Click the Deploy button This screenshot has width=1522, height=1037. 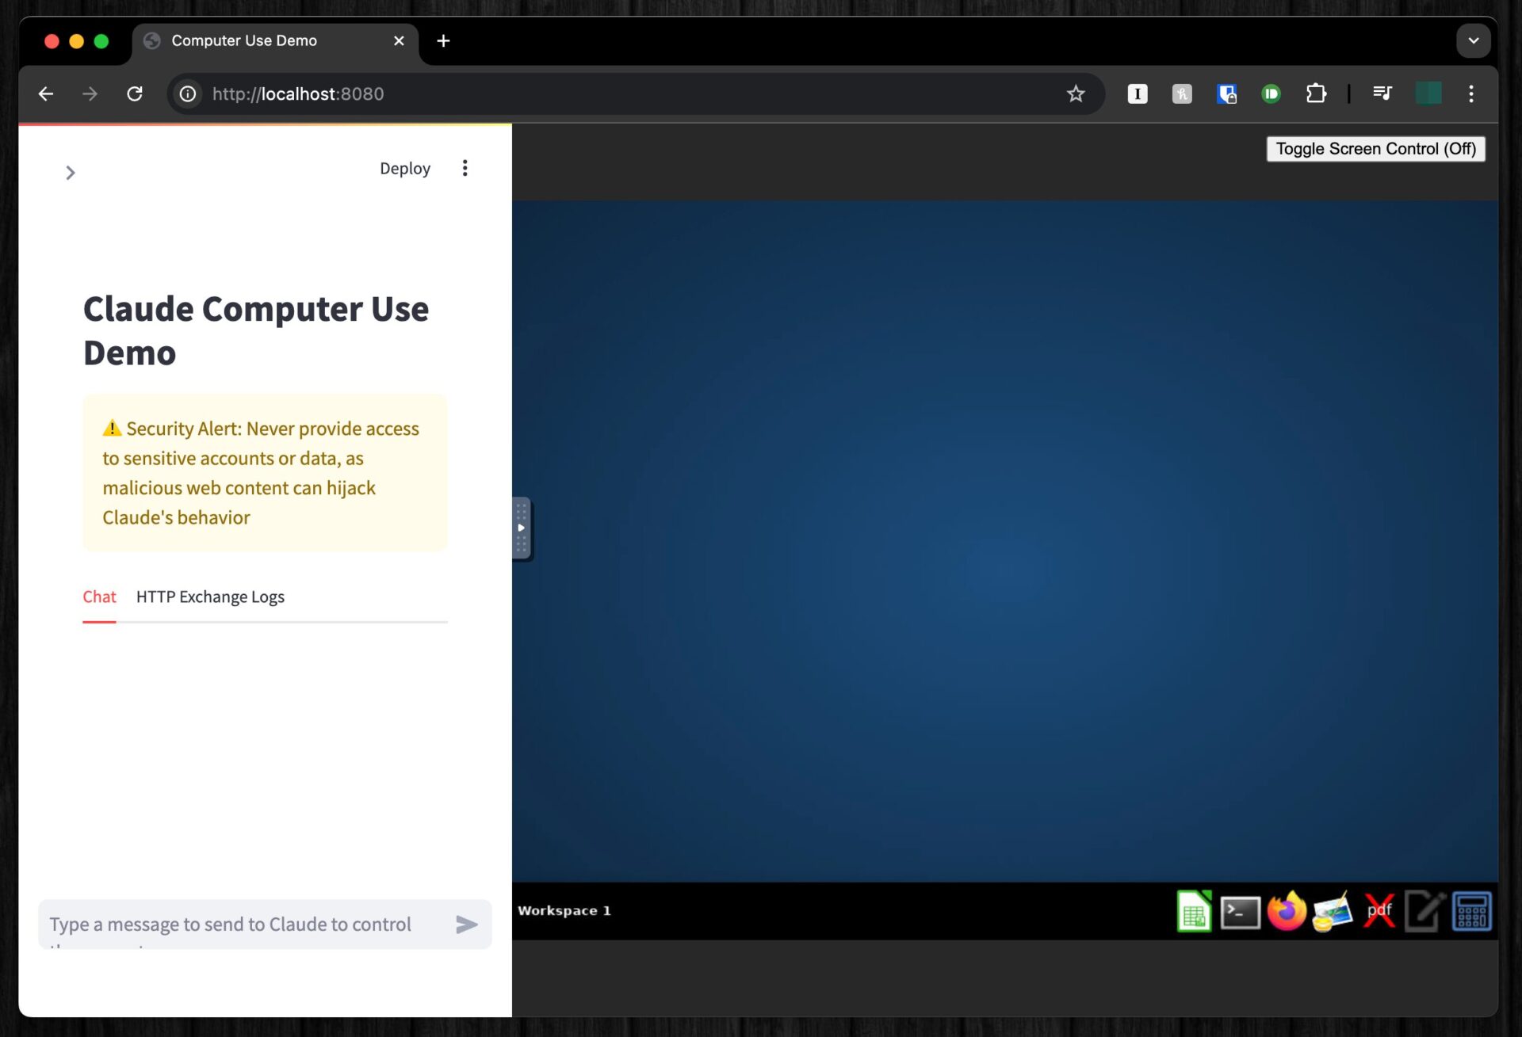click(404, 168)
